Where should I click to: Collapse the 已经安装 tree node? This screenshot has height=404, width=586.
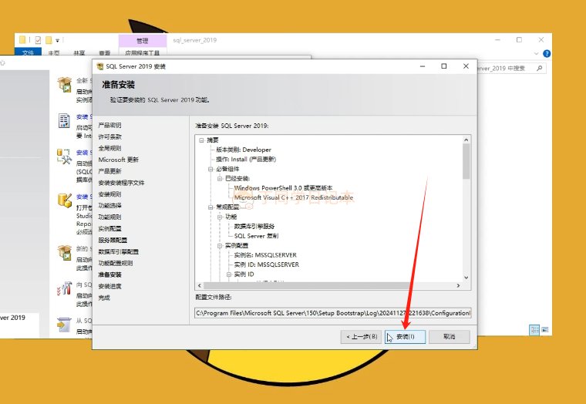[220, 179]
